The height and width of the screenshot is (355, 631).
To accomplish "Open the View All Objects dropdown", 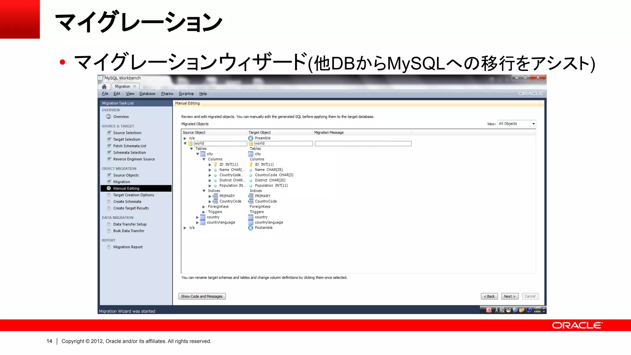I will tap(517, 124).
